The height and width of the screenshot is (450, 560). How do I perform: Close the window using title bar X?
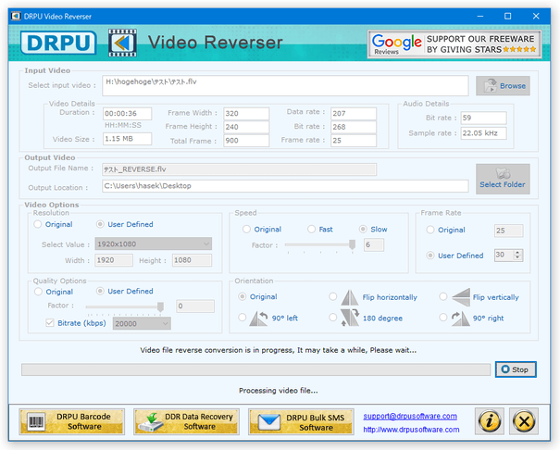pyautogui.click(x=536, y=16)
